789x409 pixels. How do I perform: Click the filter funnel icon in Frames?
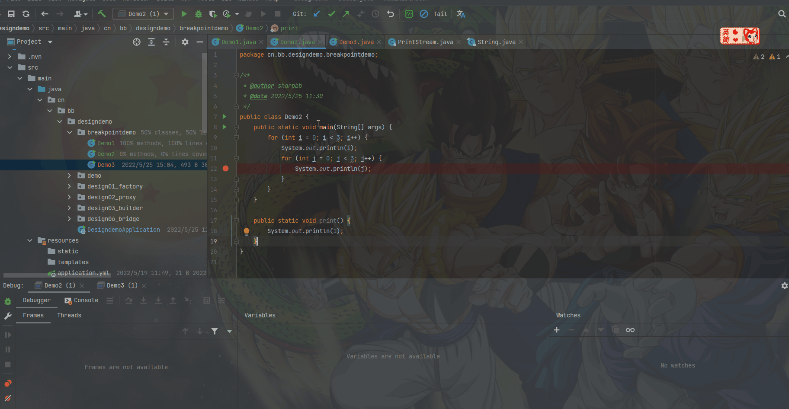tap(215, 331)
